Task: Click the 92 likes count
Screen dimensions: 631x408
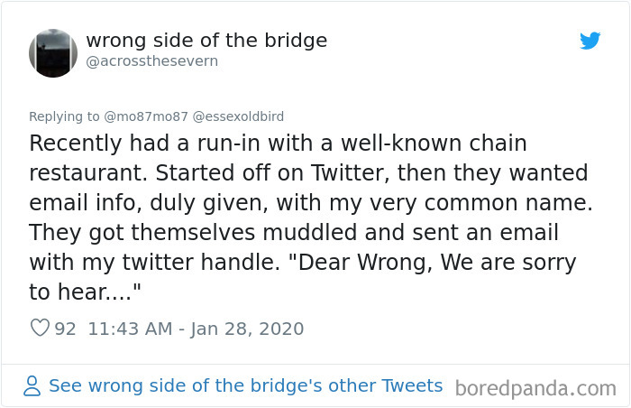Action: 66,329
